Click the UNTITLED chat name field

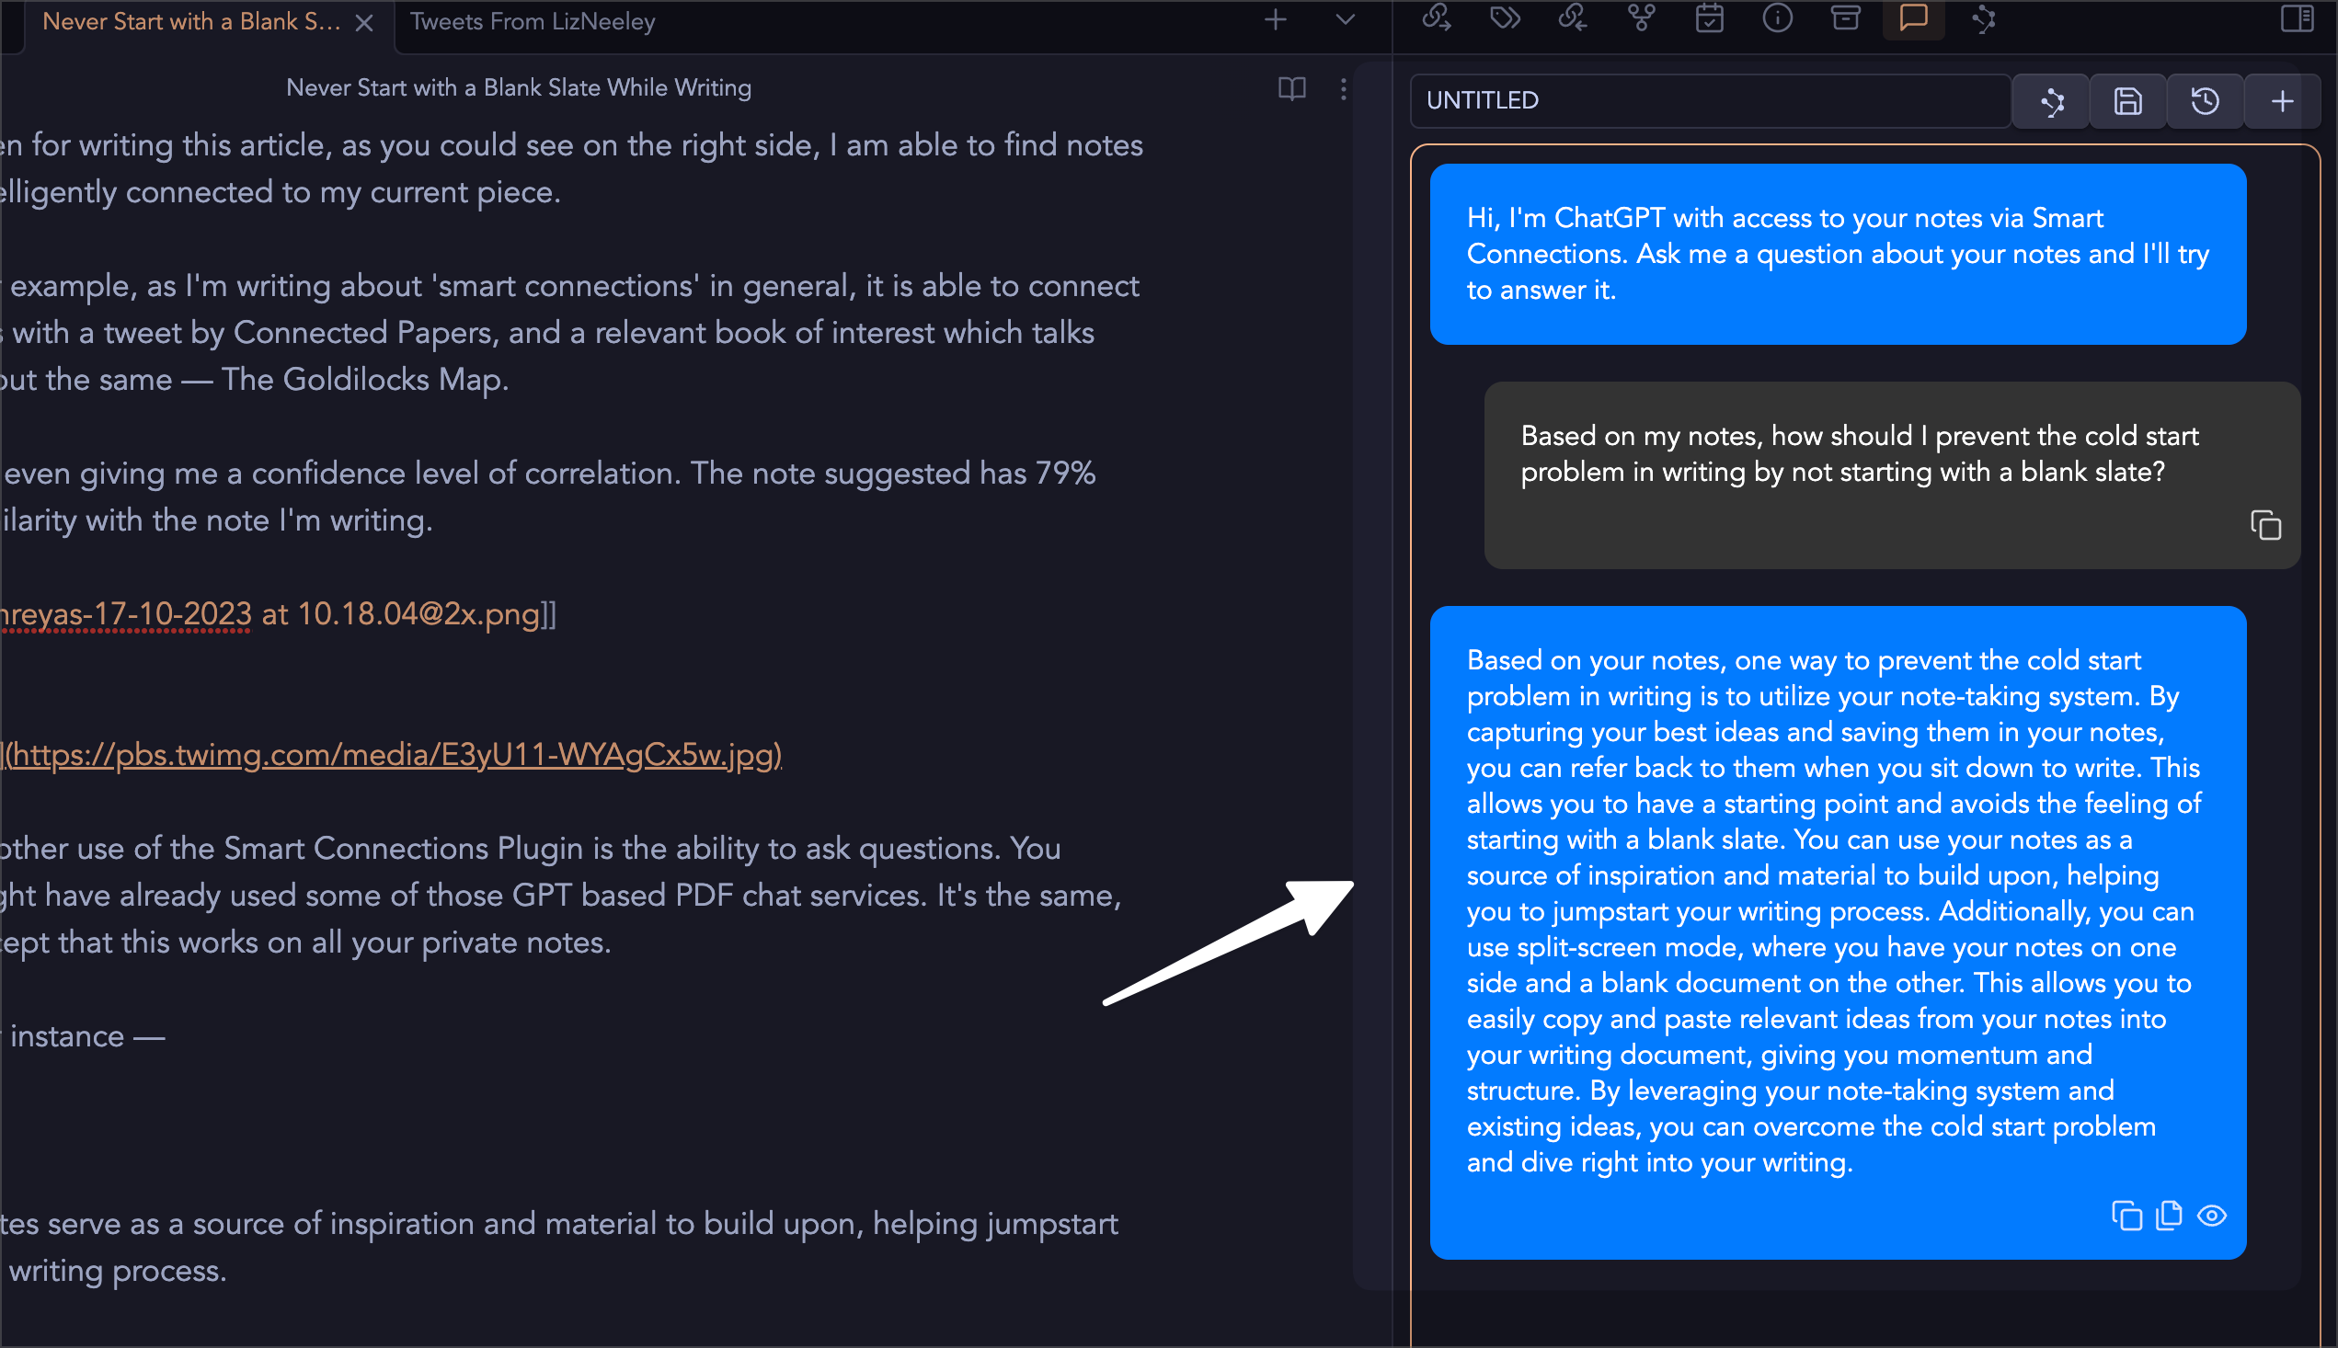tap(1708, 101)
